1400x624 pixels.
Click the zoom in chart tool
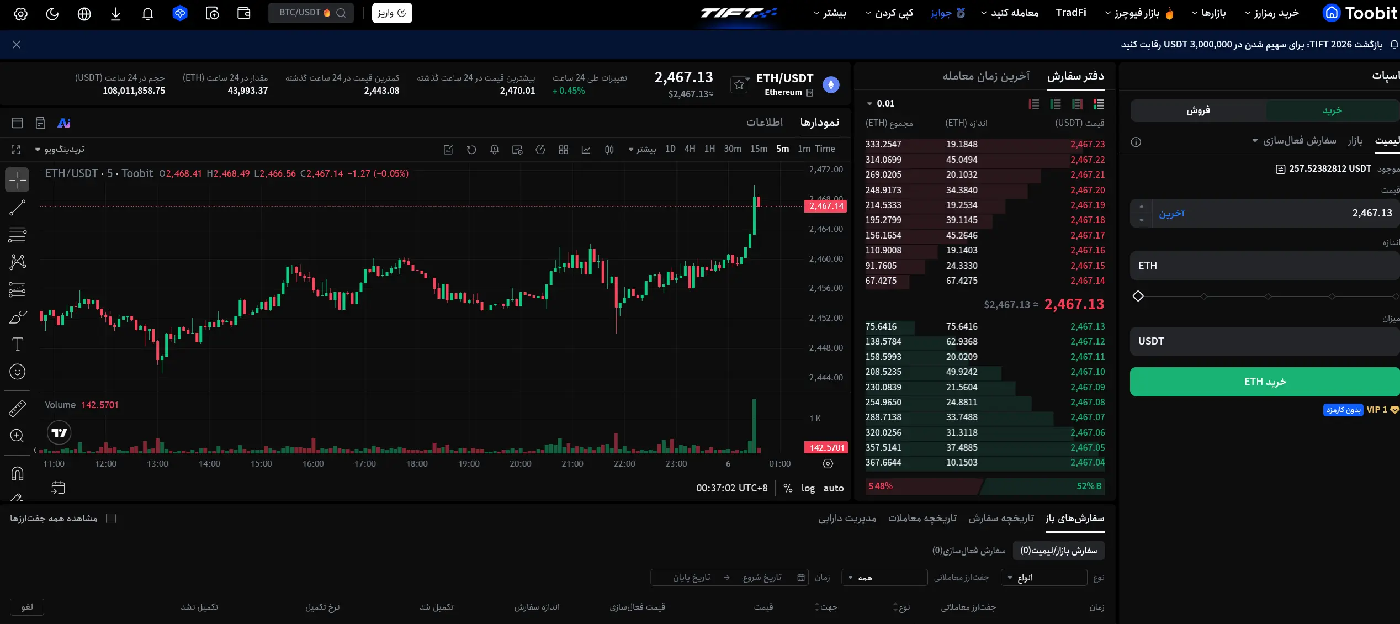[17, 436]
